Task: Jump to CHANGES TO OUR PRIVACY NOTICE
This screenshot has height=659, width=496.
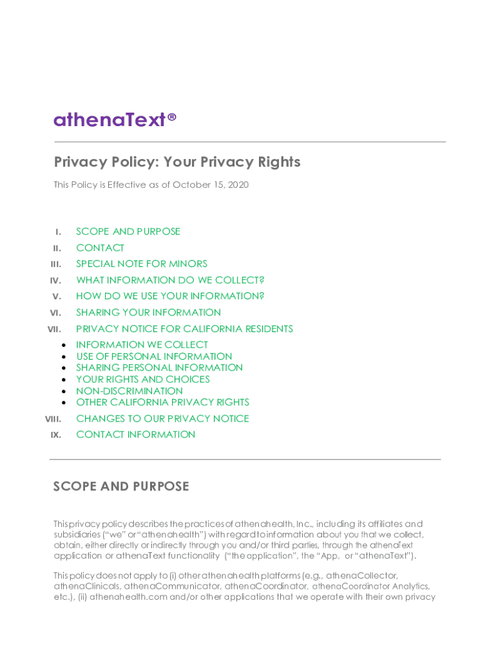Action: click(162, 418)
